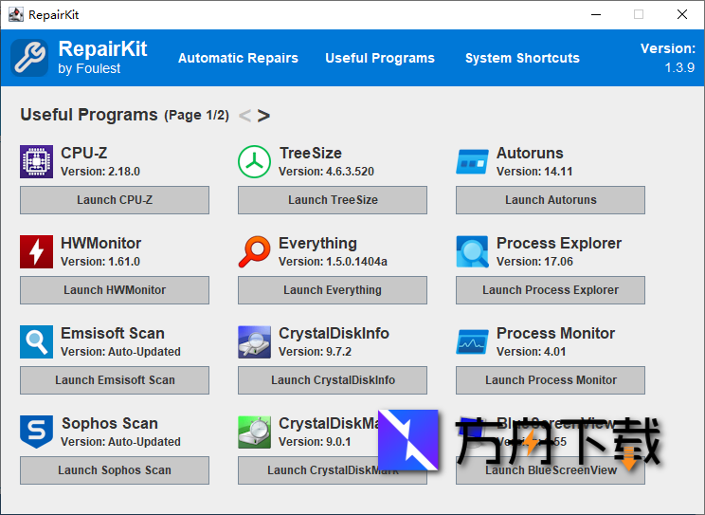Click the Autoruns blue icon
The height and width of the screenshot is (515, 705).
pyautogui.click(x=472, y=161)
